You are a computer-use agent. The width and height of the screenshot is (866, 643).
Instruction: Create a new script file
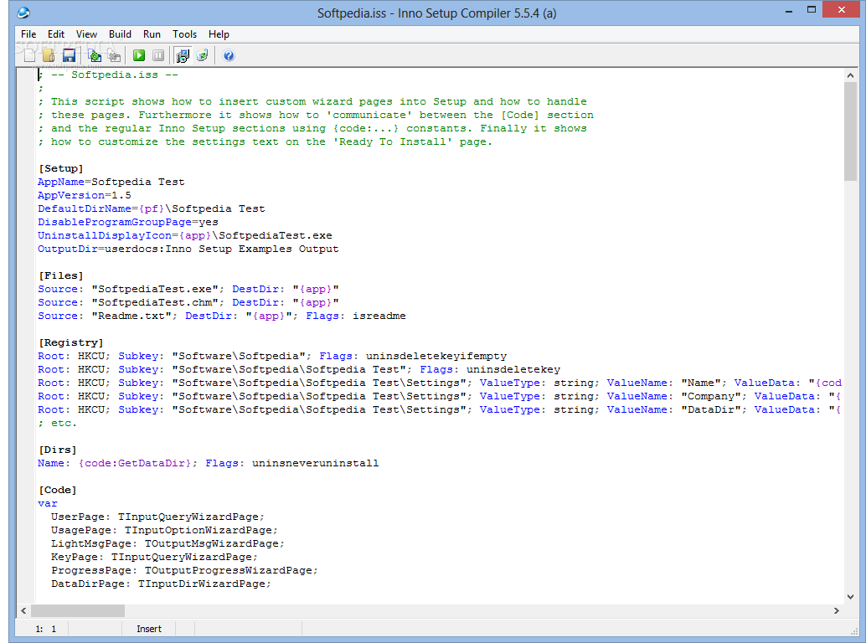pyautogui.click(x=30, y=55)
